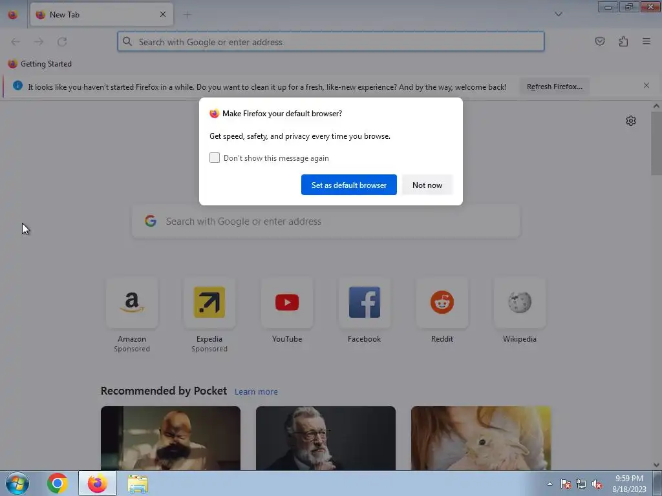Launch Chrome from the taskbar
The width and height of the screenshot is (662, 496).
[x=58, y=483]
